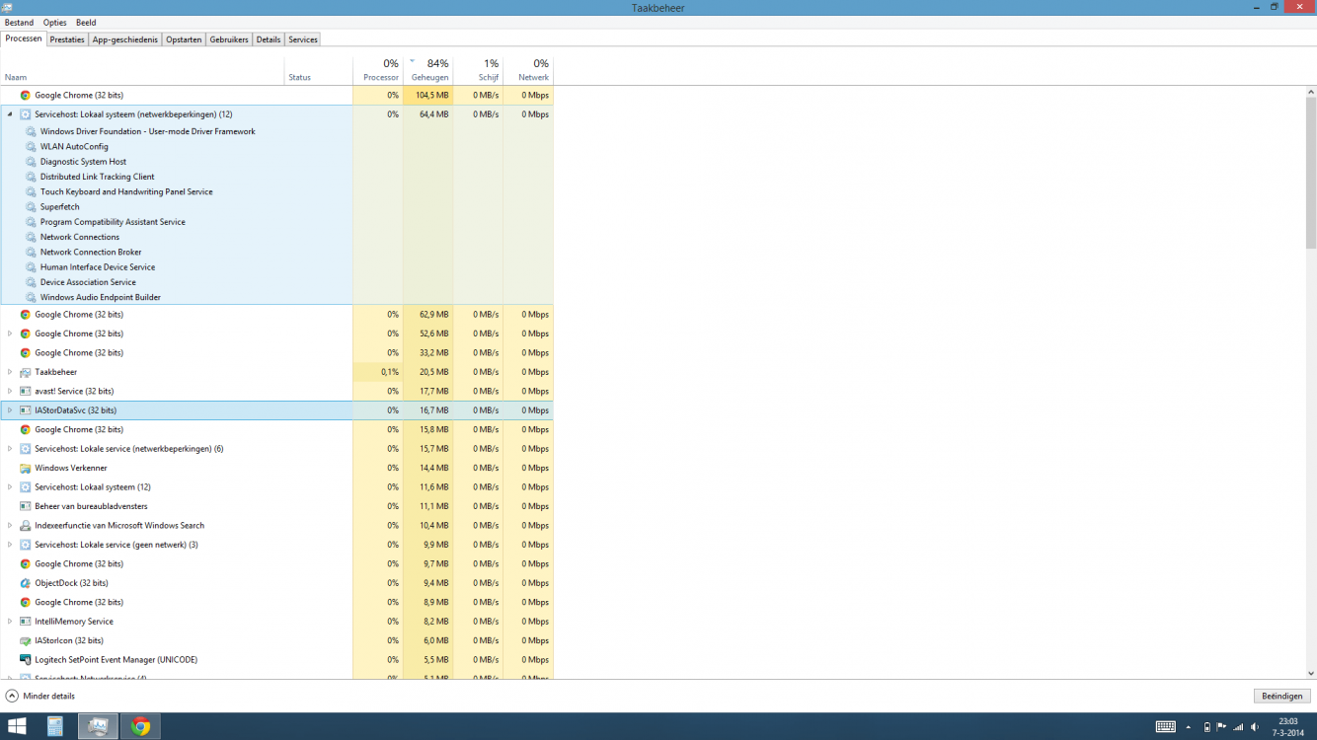Click Task Manager taskbar button
Viewport: 1317px width, 740px height.
pyautogui.click(x=99, y=727)
